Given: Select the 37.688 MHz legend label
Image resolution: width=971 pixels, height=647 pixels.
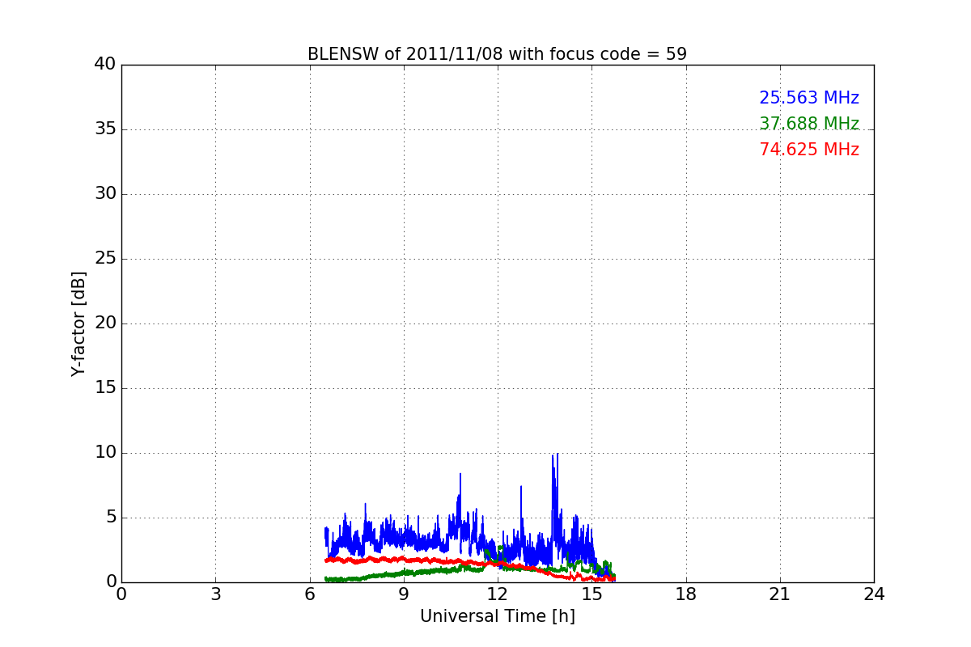Looking at the screenshot, I should coord(809,124).
